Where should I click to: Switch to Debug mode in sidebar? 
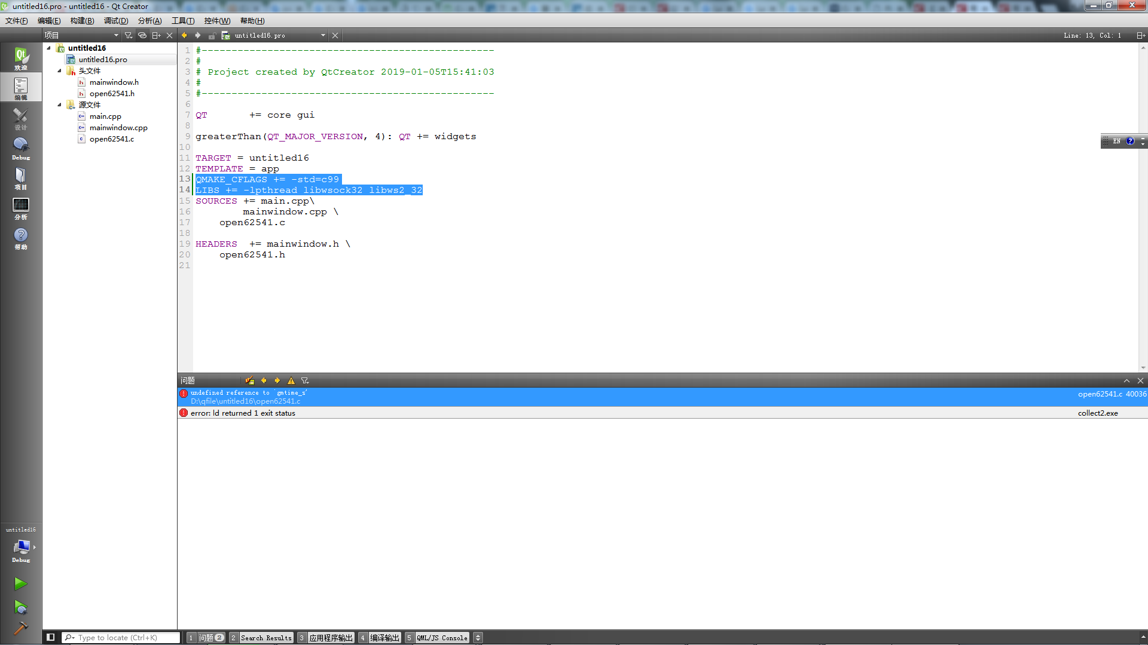tap(21, 148)
